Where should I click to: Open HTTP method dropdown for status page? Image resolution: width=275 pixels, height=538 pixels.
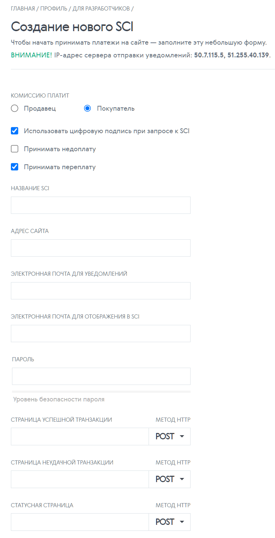tap(170, 522)
